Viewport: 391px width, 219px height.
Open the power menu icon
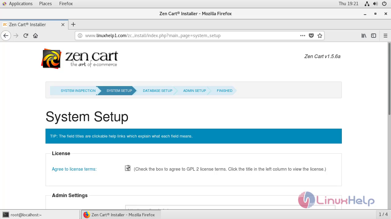[384, 4]
